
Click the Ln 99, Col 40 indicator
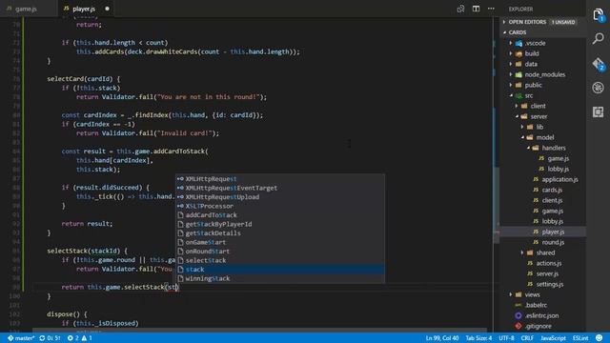point(442,338)
